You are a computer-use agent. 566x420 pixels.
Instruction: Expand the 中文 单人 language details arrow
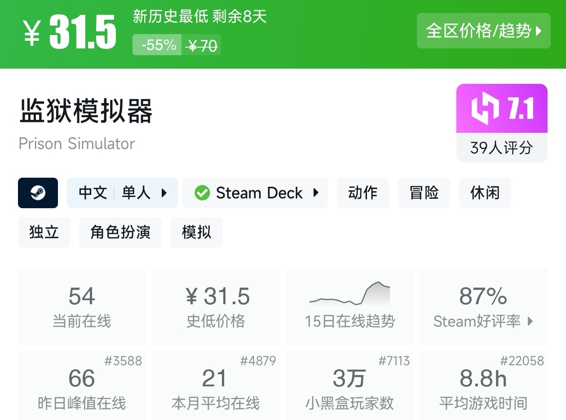coord(164,193)
